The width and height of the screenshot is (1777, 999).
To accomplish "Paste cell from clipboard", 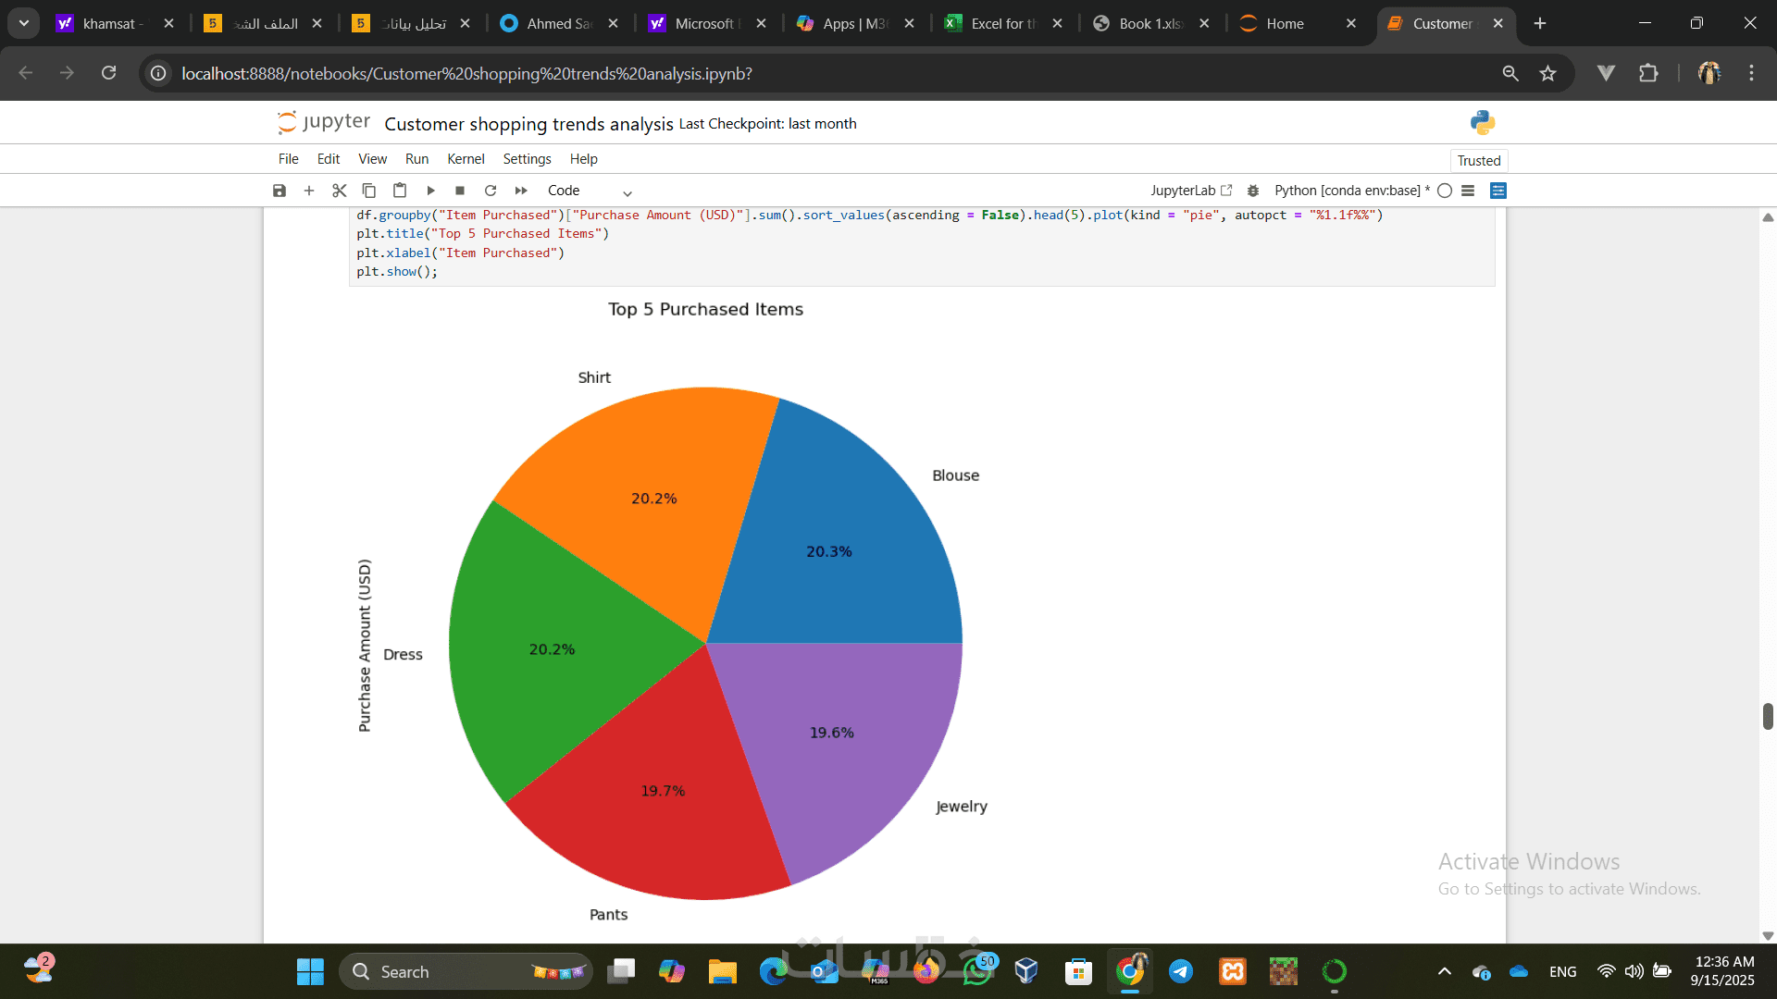I will (399, 191).
